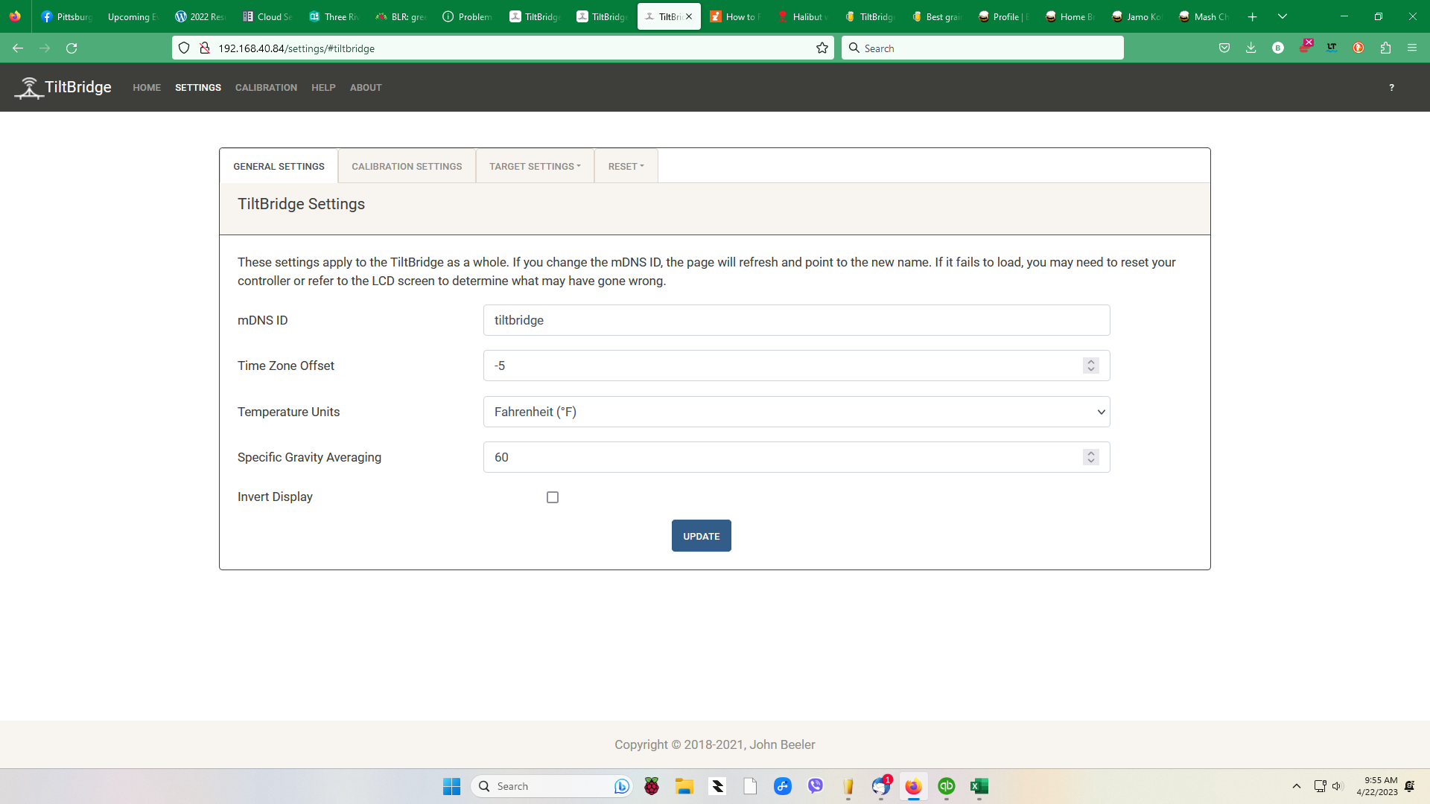Open the Bing chat icon in taskbar search
This screenshot has height=804, width=1430.
click(621, 786)
